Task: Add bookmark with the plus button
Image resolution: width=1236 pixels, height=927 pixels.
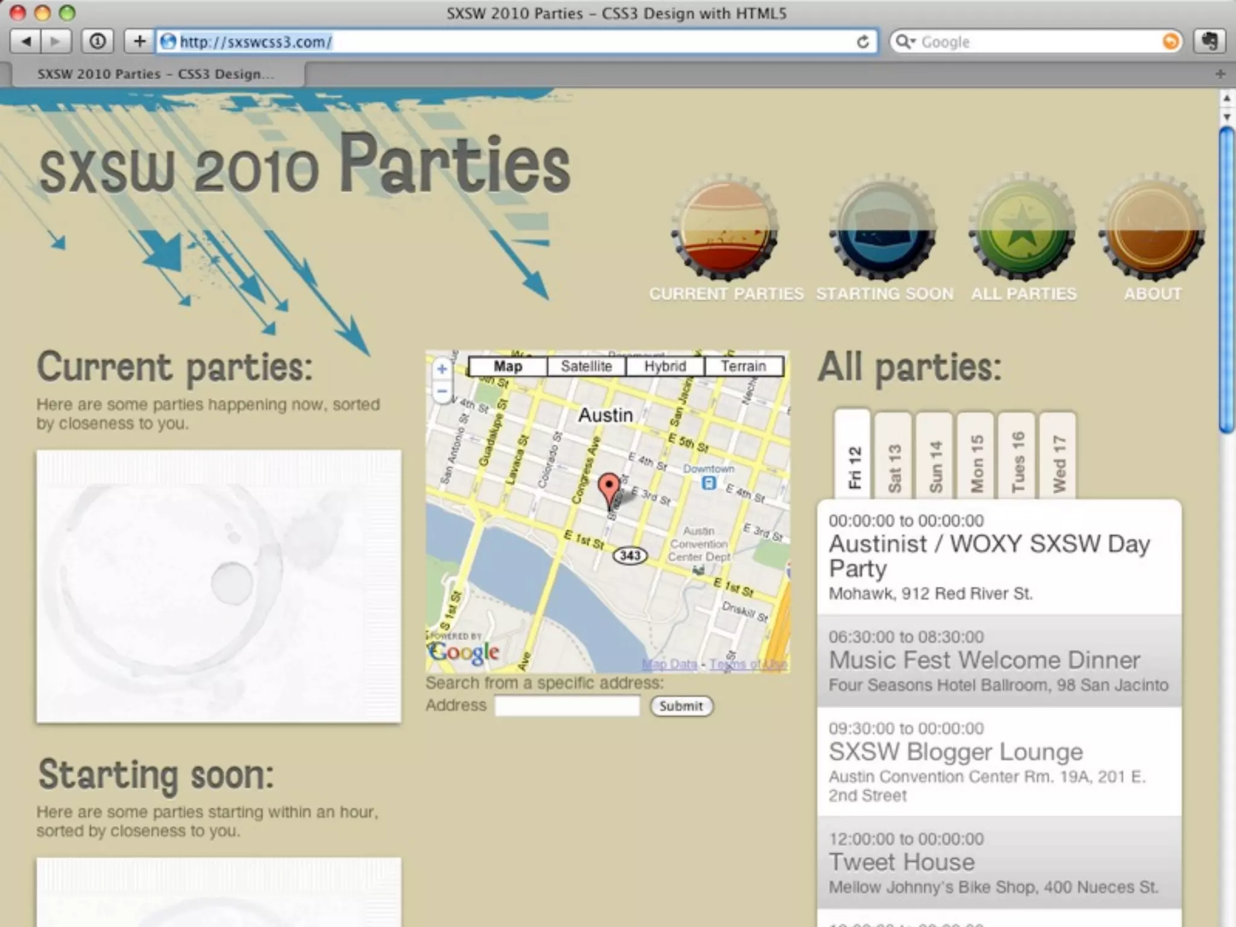Action: coord(139,42)
